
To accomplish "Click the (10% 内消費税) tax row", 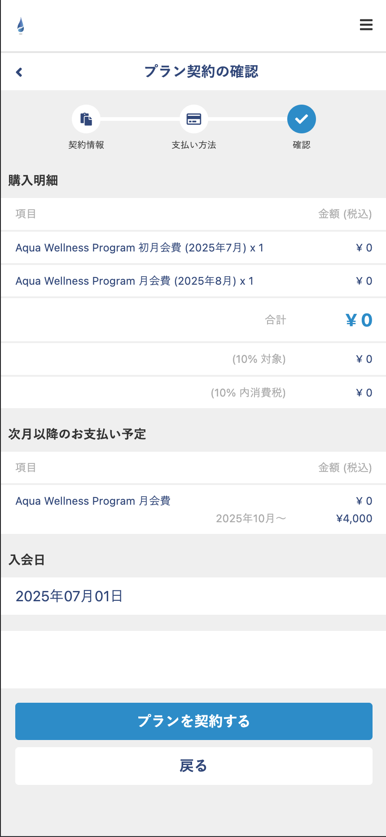I will click(193, 393).
